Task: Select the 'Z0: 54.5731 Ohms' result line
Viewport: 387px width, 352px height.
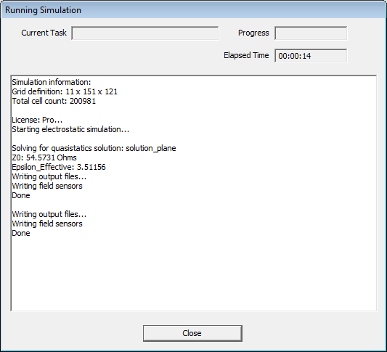Action: (x=44, y=157)
